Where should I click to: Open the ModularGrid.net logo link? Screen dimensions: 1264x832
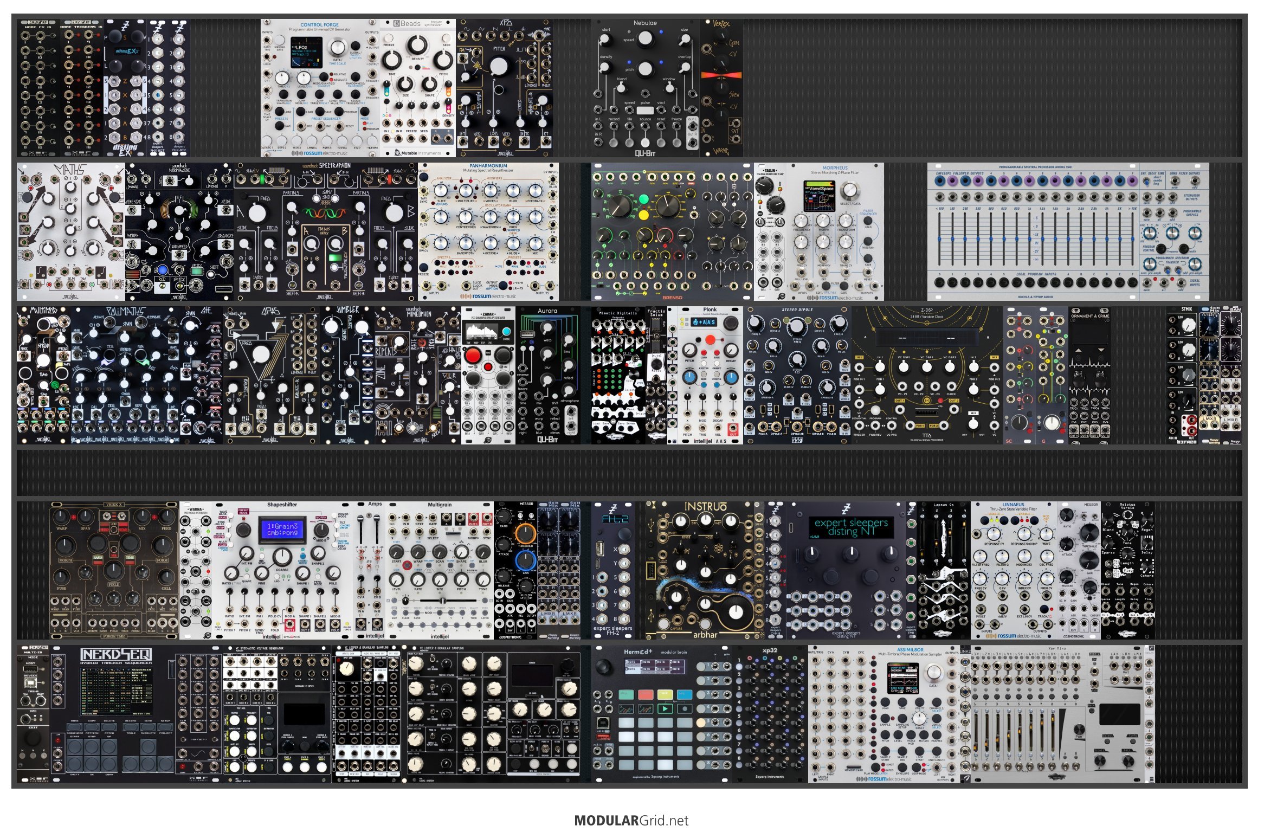pos(631,820)
